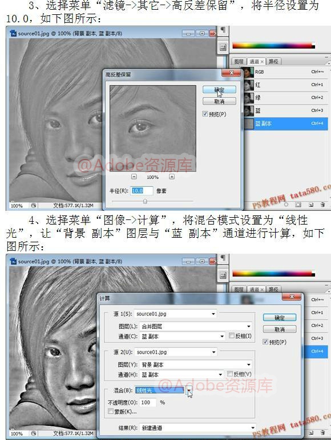Maximize the upper source01.jpg document window
Image resolution: width=331 pixels, height=440 pixels.
(202, 33)
